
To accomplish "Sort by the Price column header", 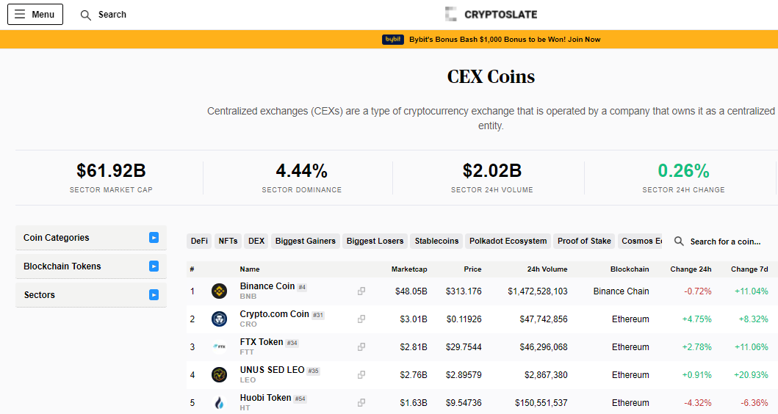I will [x=472, y=269].
